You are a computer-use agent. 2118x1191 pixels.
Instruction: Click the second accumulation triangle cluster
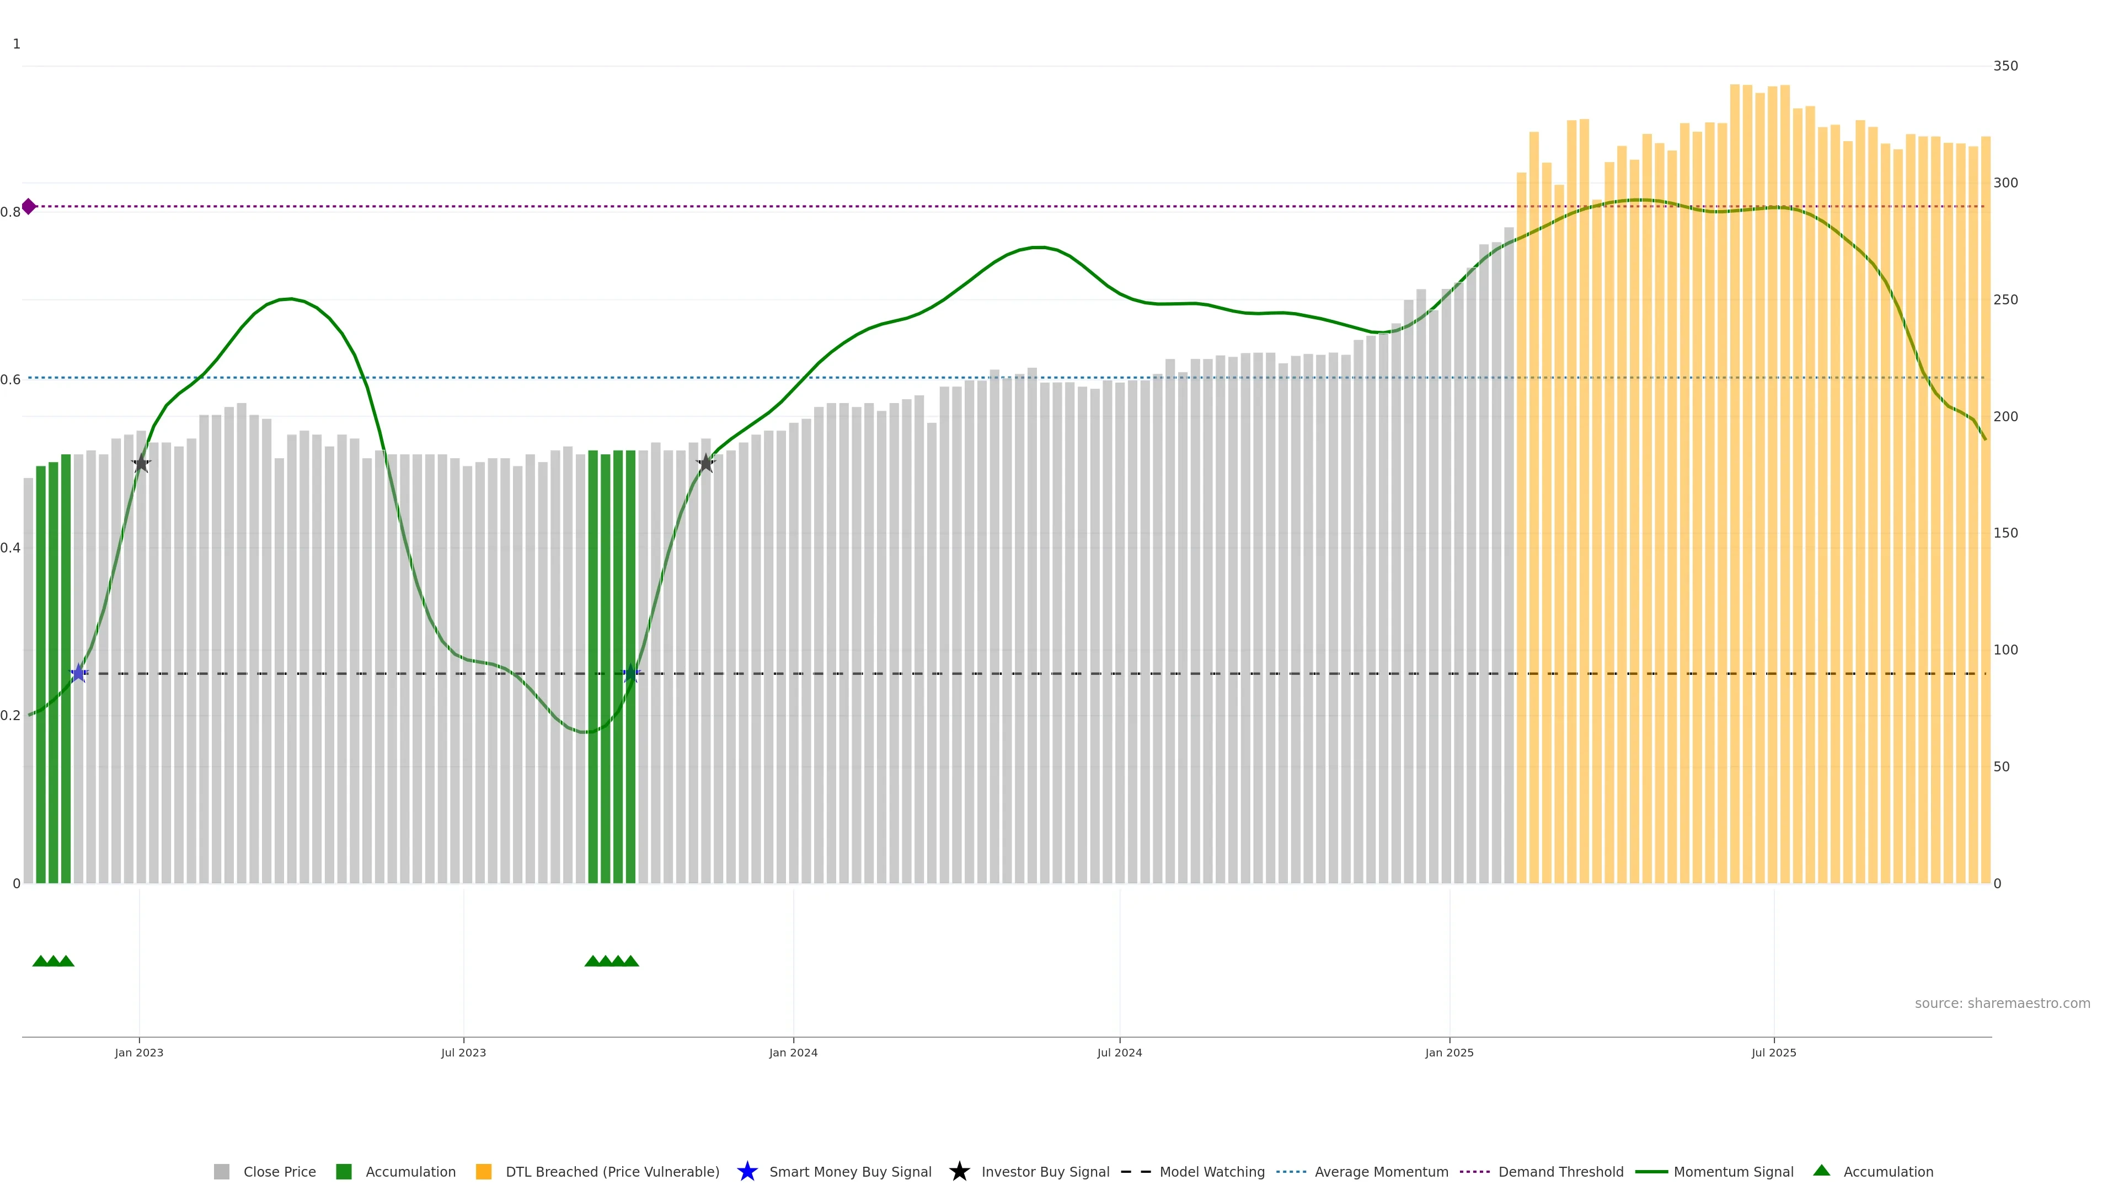pos(611,961)
